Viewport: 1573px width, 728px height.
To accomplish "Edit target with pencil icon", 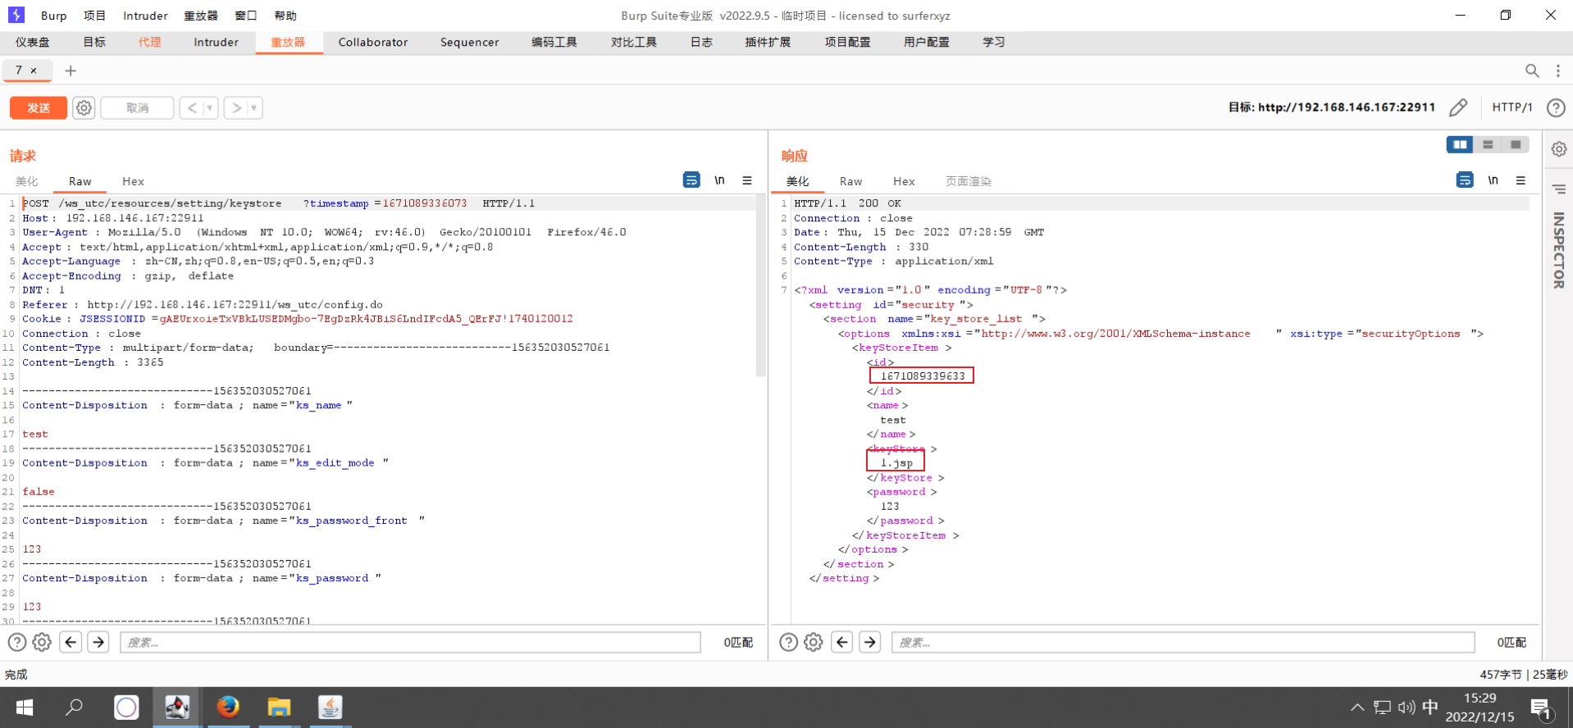I will (1458, 107).
